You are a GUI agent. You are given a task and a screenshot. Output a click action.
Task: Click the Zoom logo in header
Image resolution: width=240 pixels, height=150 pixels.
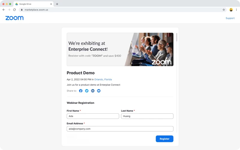14,18
